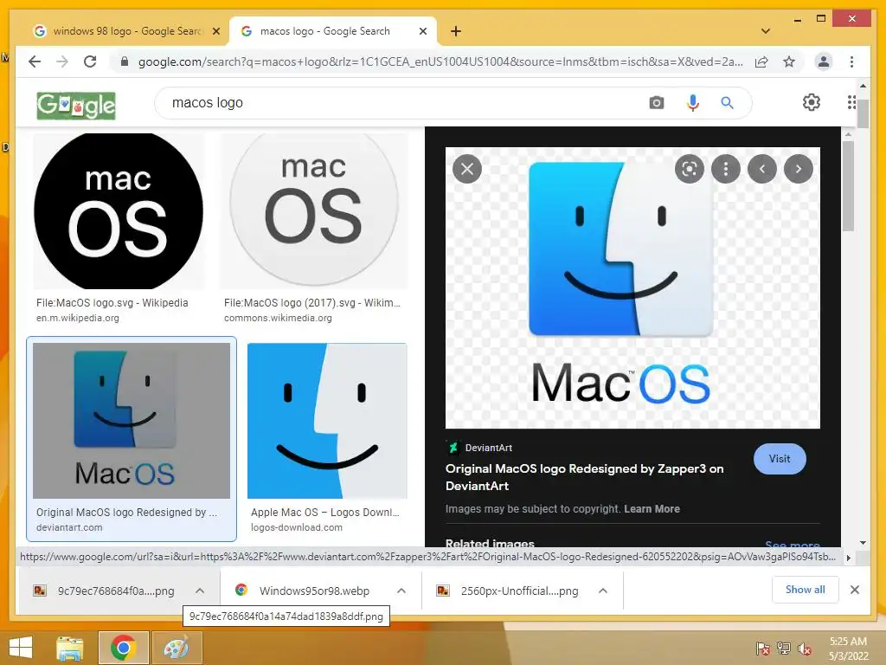The width and height of the screenshot is (886, 665).
Task: Open the downloaded 9c79ec768684f0a png file
Action: (105, 591)
